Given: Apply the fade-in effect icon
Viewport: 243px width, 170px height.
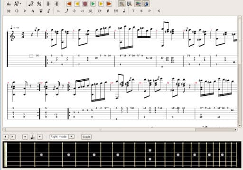Looking at the screenshot, I should pyautogui.click(x=159, y=11).
